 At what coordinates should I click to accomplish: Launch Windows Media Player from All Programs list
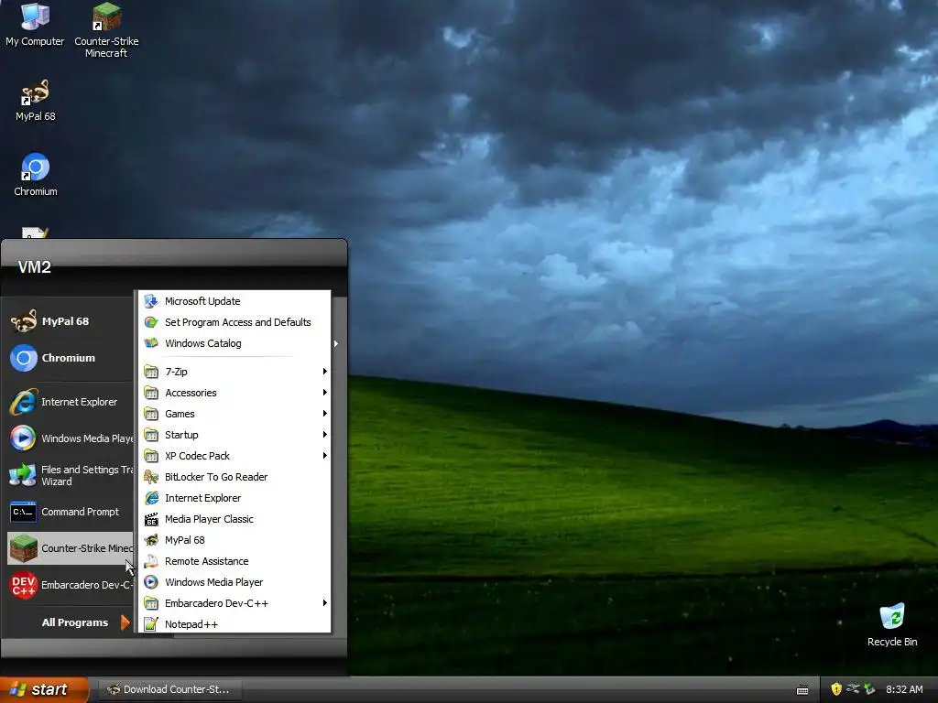point(234,582)
